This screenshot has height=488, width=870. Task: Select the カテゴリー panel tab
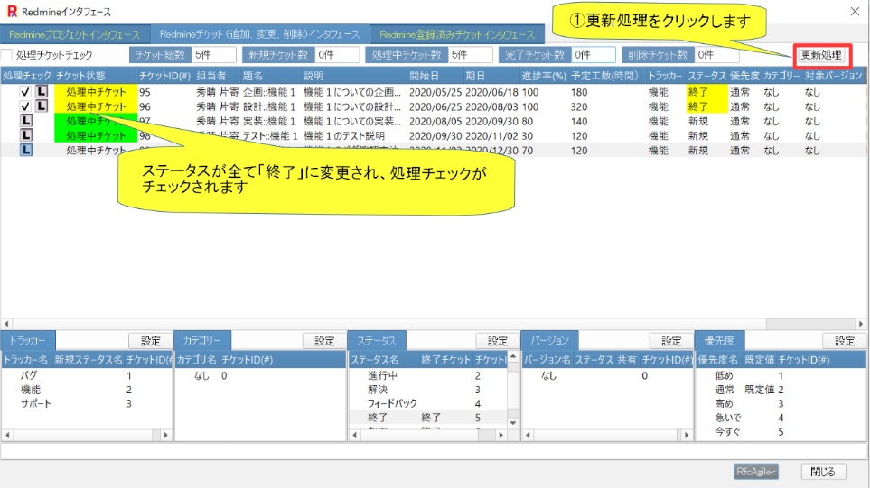(x=202, y=340)
